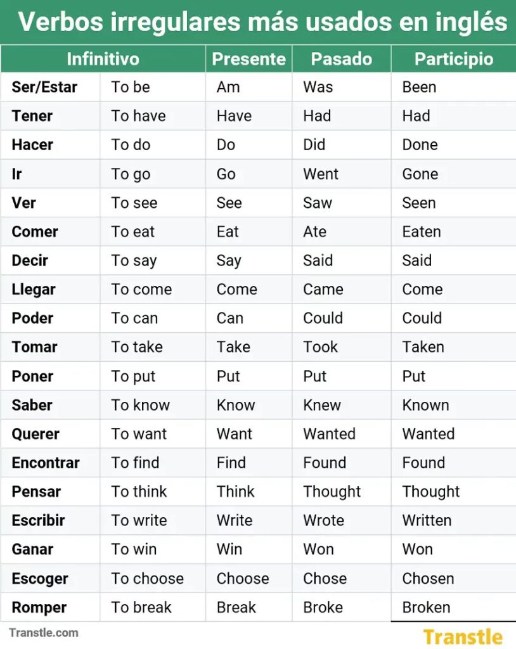Click 'Thought' in the Pasado column
516x649 pixels.
point(332,492)
